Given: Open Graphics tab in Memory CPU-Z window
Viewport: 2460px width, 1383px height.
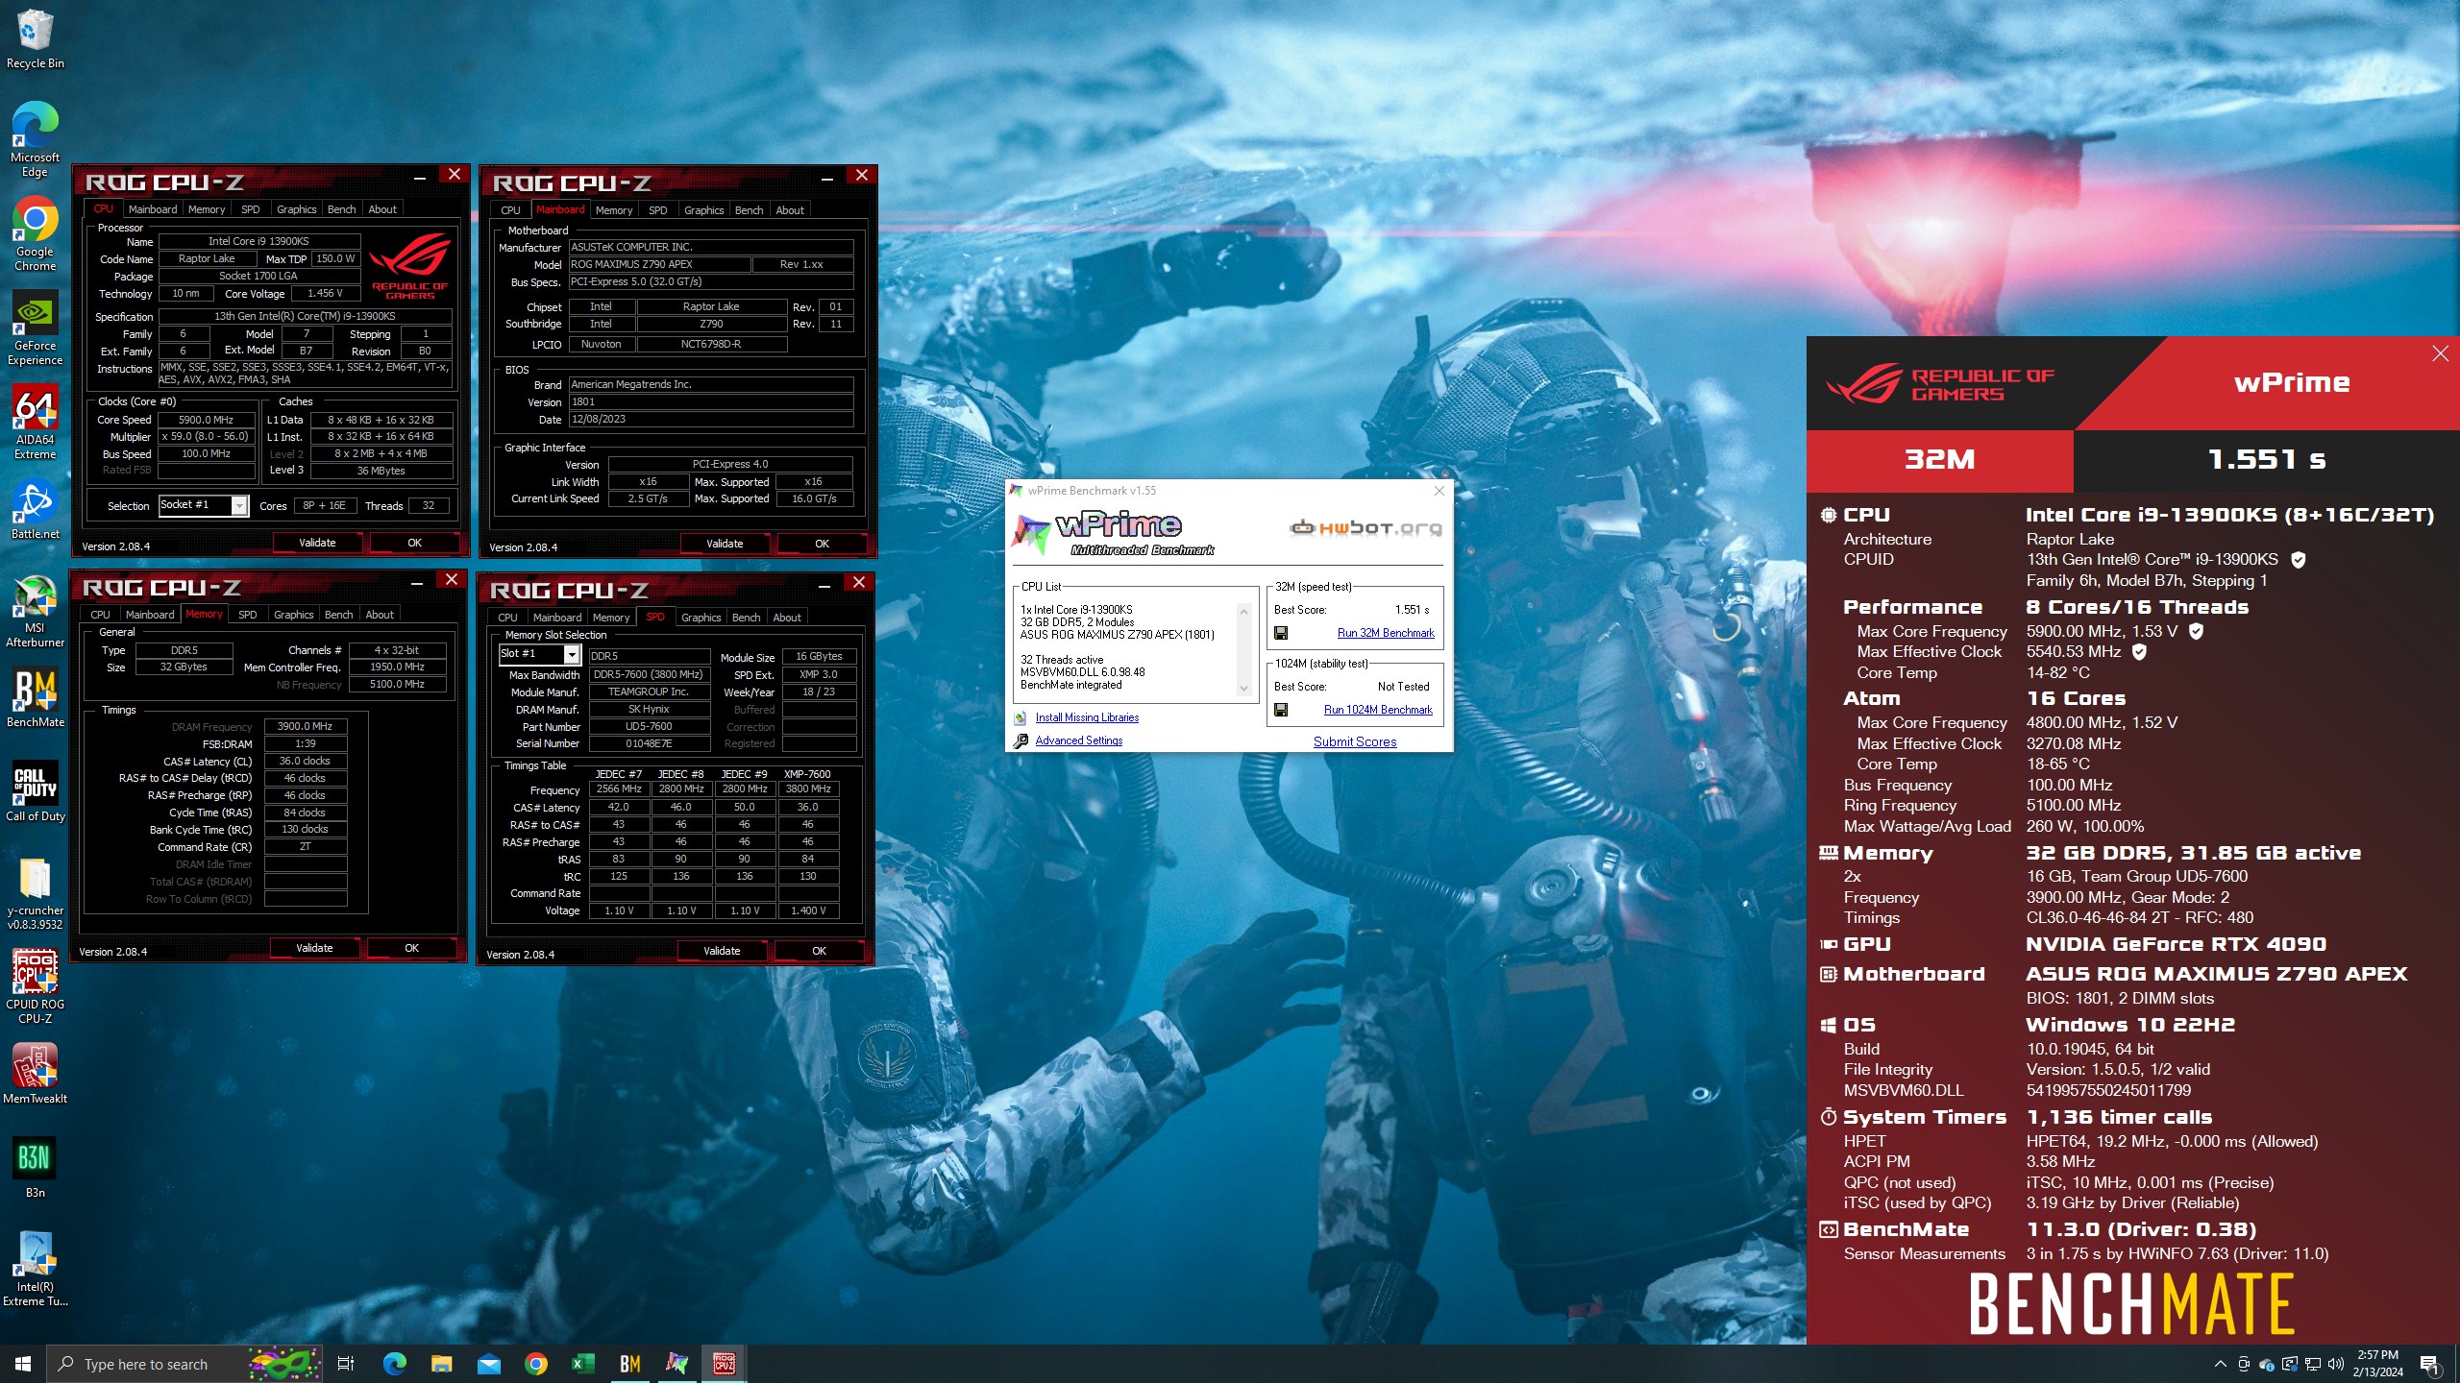Looking at the screenshot, I should pyautogui.click(x=294, y=615).
